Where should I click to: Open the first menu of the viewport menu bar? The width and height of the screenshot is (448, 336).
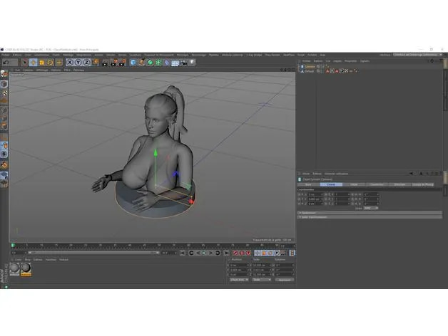tap(17, 70)
